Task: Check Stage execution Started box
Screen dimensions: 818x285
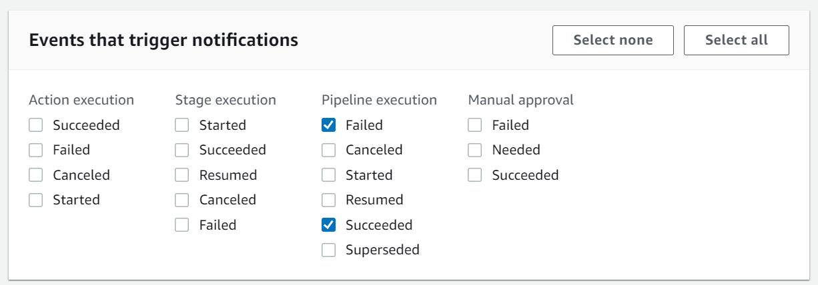Action: (182, 125)
